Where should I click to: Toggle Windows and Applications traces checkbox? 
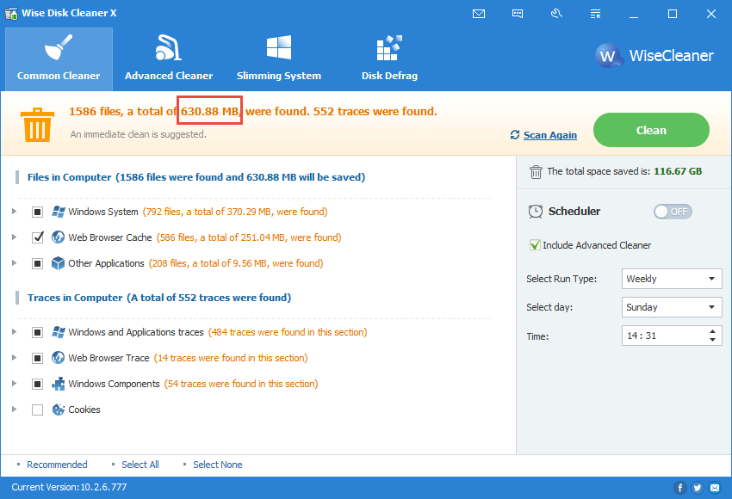(37, 332)
